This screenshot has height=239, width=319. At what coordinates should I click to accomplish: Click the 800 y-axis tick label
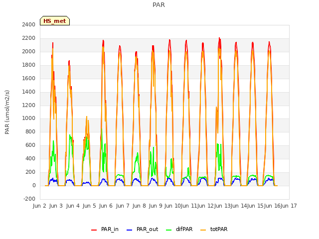coord(30,131)
